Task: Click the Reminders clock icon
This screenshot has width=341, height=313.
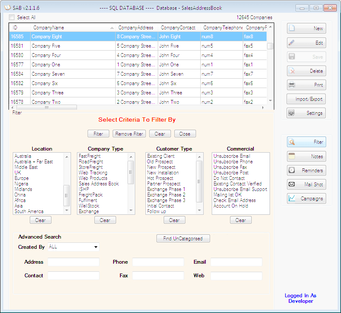Action: click(x=292, y=170)
